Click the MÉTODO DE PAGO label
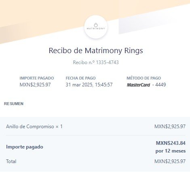 coord(144,78)
